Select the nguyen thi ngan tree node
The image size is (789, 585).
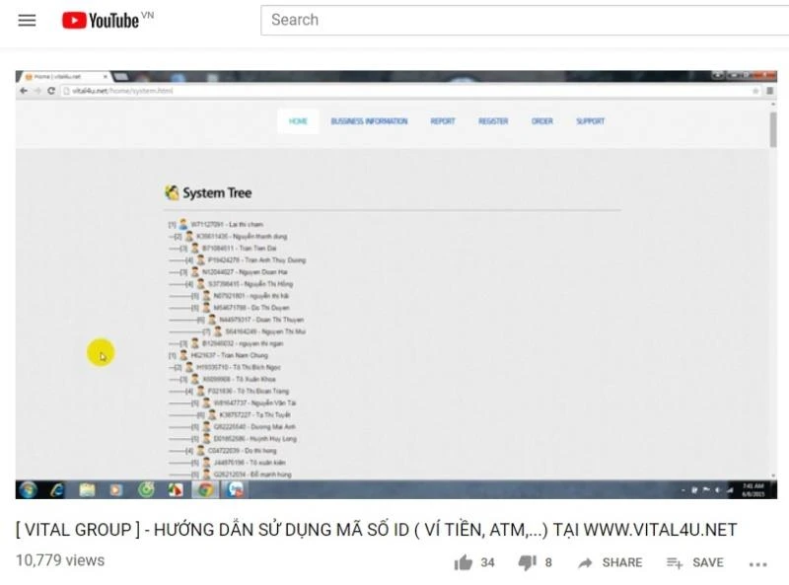point(243,343)
